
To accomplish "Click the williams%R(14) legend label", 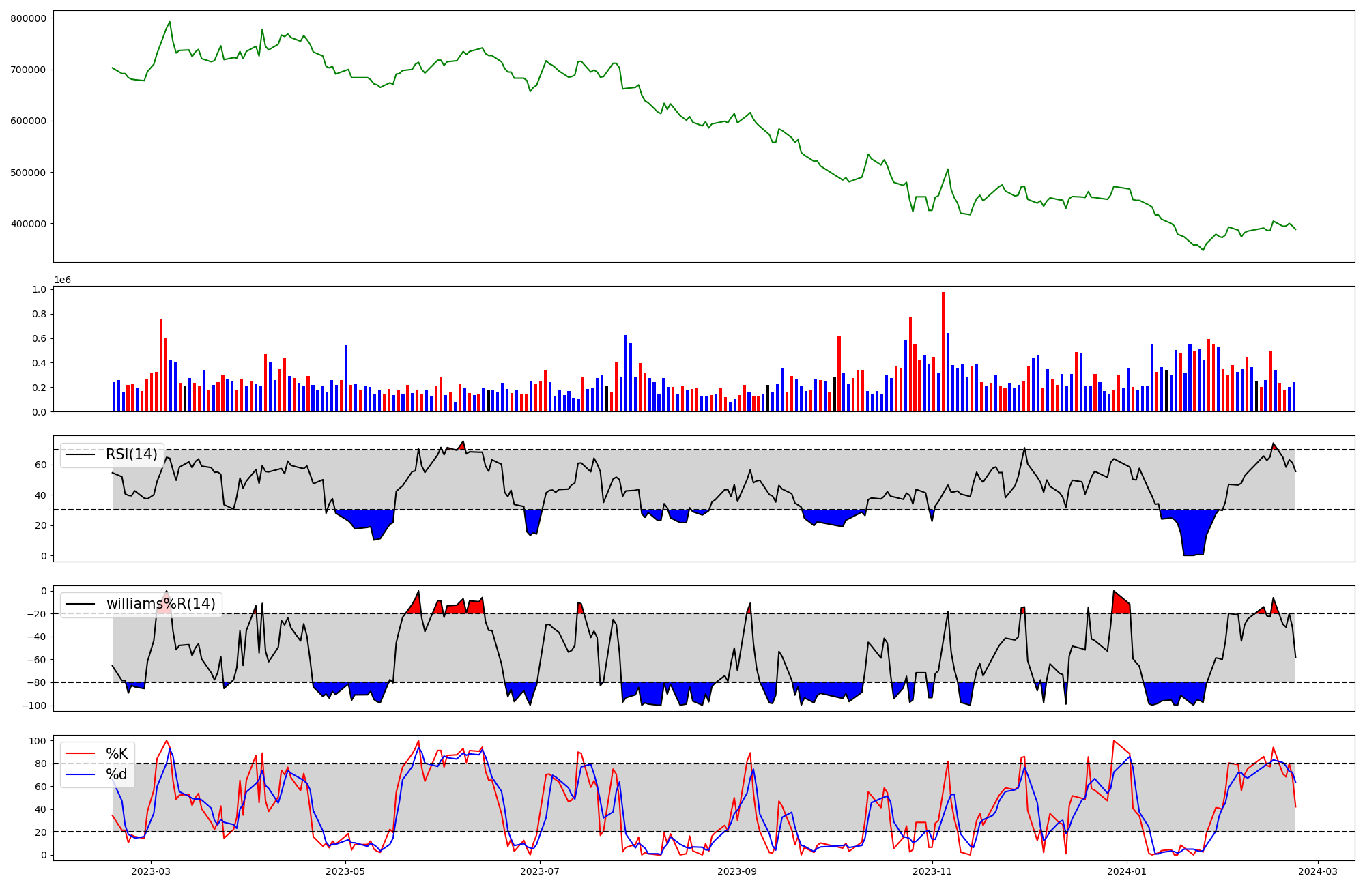I will point(160,604).
